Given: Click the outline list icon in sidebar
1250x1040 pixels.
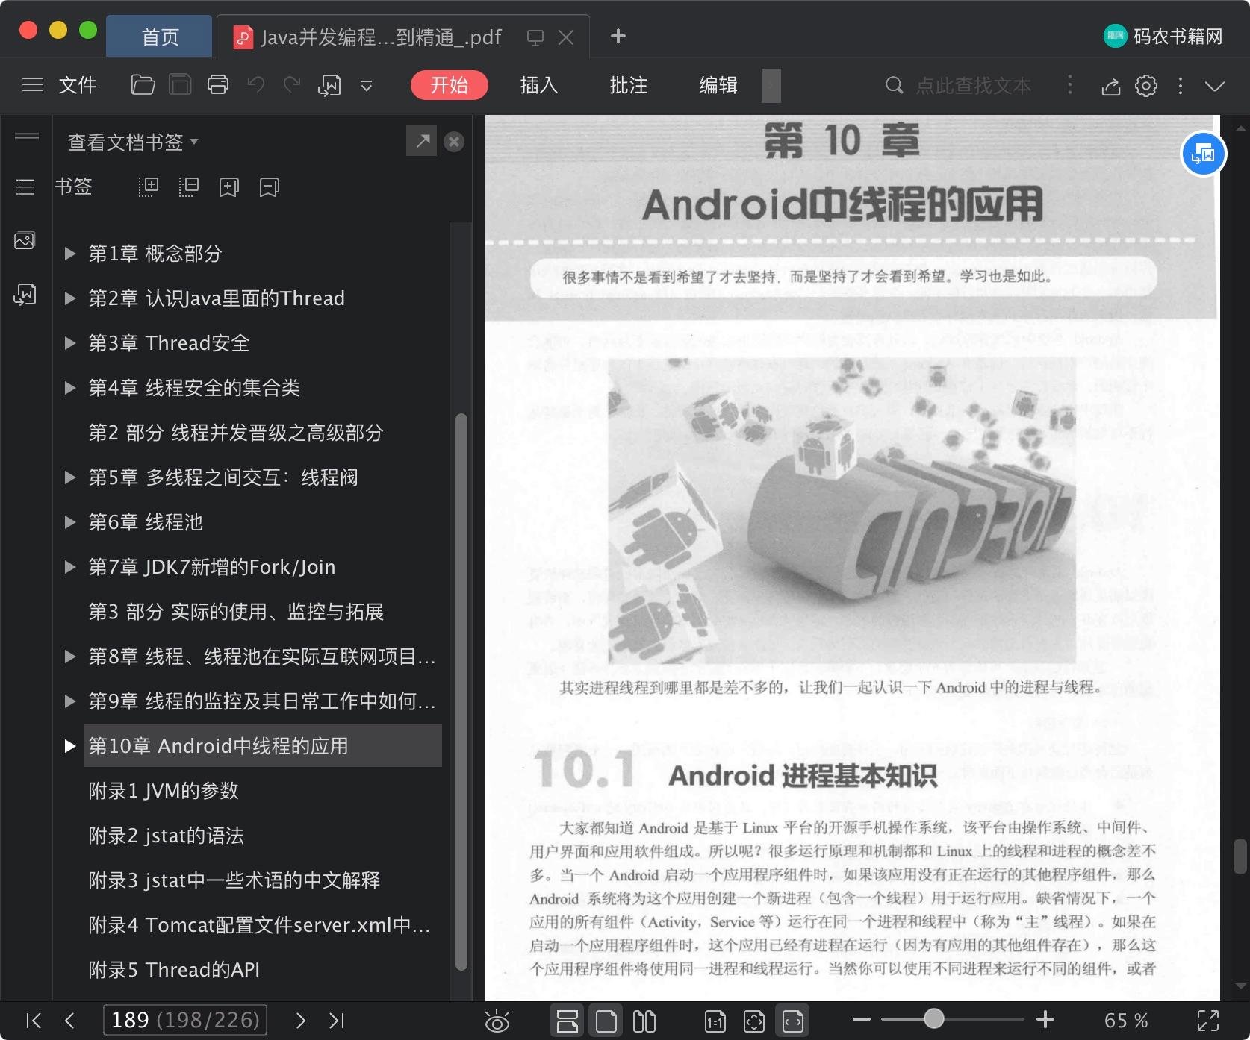Looking at the screenshot, I should click(x=25, y=187).
